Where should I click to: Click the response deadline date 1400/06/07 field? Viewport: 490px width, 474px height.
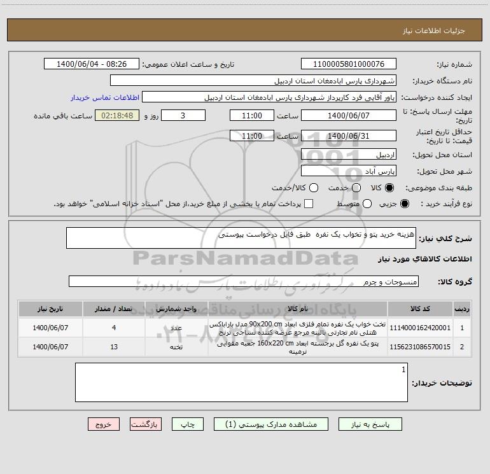coord(349,115)
